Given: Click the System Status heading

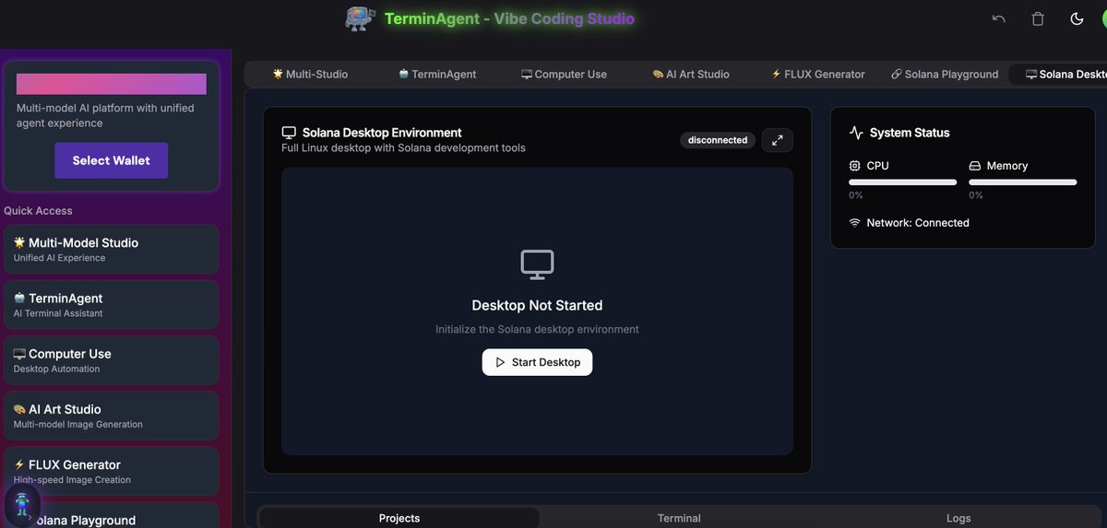Looking at the screenshot, I should (910, 133).
